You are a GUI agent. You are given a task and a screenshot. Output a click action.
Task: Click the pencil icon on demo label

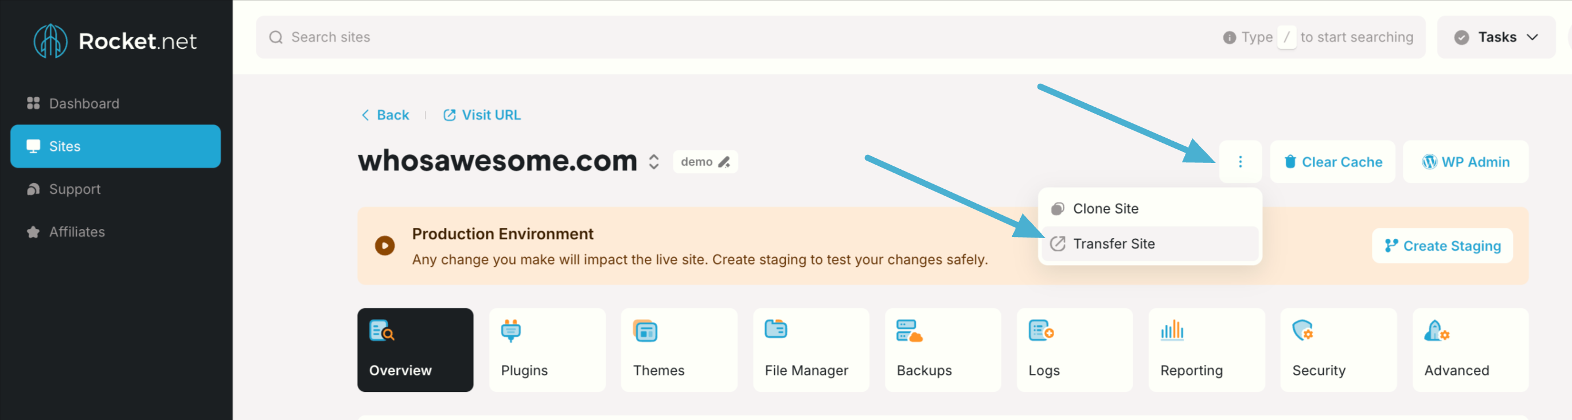point(724,162)
